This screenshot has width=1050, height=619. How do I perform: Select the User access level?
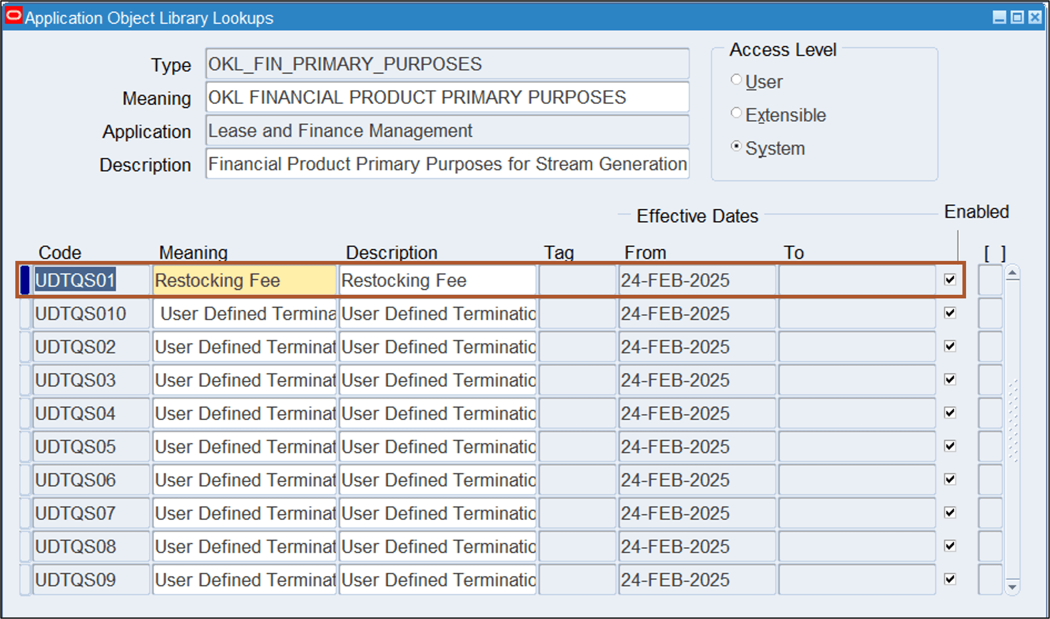736,80
